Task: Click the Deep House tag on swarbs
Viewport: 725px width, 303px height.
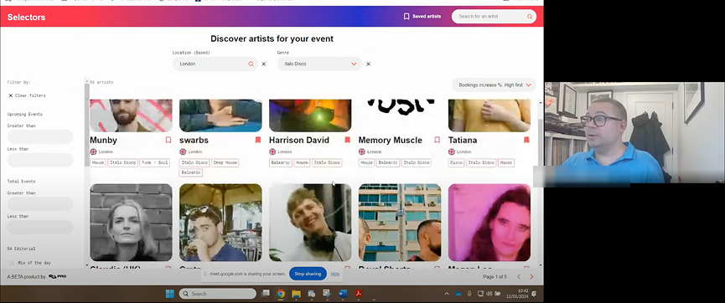Action: (x=225, y=162)
